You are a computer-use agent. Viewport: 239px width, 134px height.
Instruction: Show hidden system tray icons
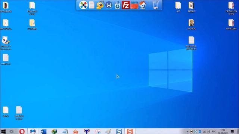(187, 131)
